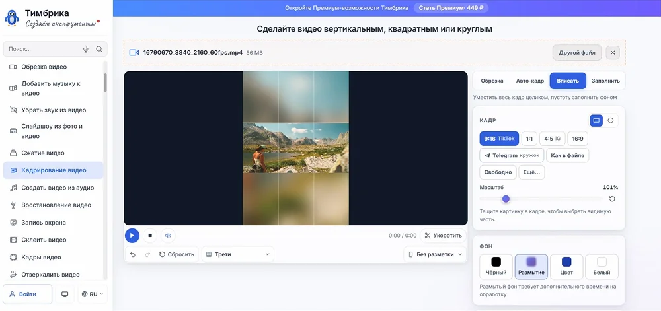661x311 pixels.
Task: Click the Войти login button
Action: [28, 294]
